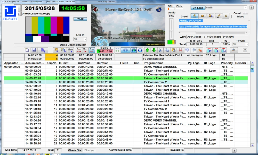Cut the selected clip with the scissors icon

point(160,50)
